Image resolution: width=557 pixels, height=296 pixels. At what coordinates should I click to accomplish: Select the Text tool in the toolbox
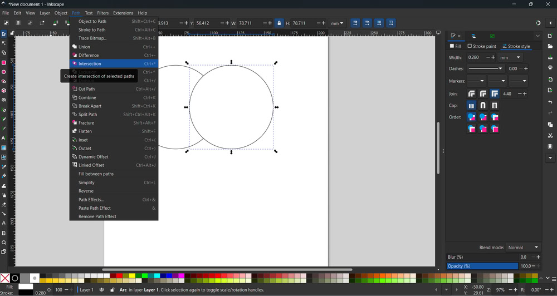[x=3, y=138]
